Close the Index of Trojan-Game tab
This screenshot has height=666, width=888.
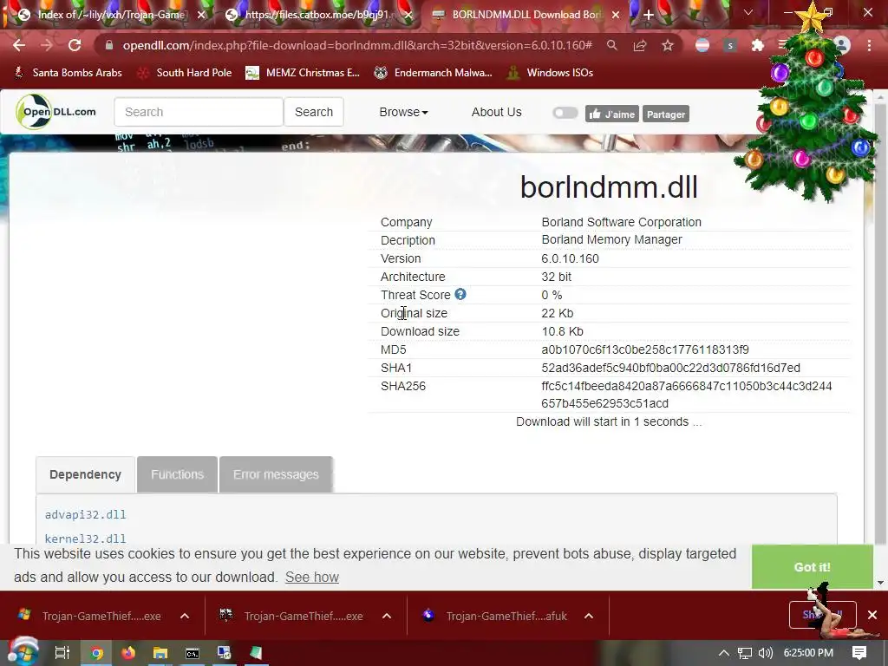pos(201,16)
